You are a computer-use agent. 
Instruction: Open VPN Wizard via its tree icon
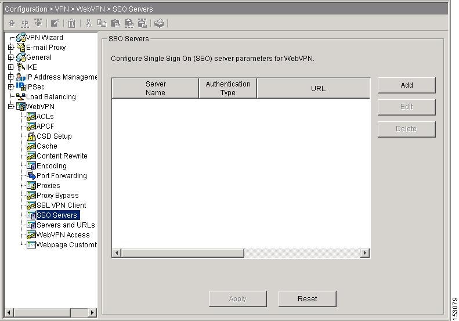tap(21, 38)
